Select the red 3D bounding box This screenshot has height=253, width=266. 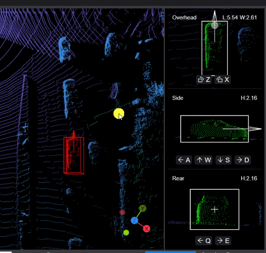(74, 155)
